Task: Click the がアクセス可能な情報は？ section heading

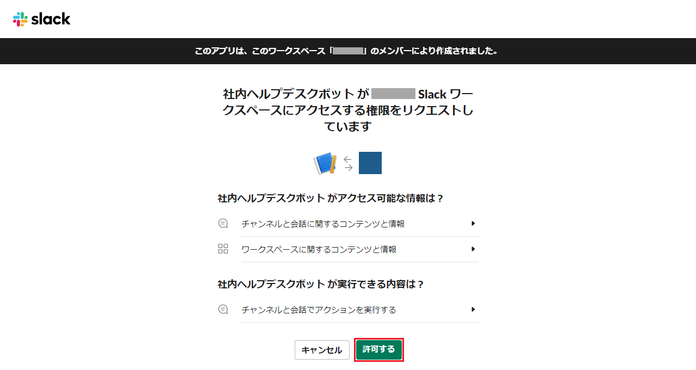Action: click(331, 199)
